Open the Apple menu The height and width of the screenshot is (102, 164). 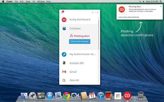(x=3, y=2)
